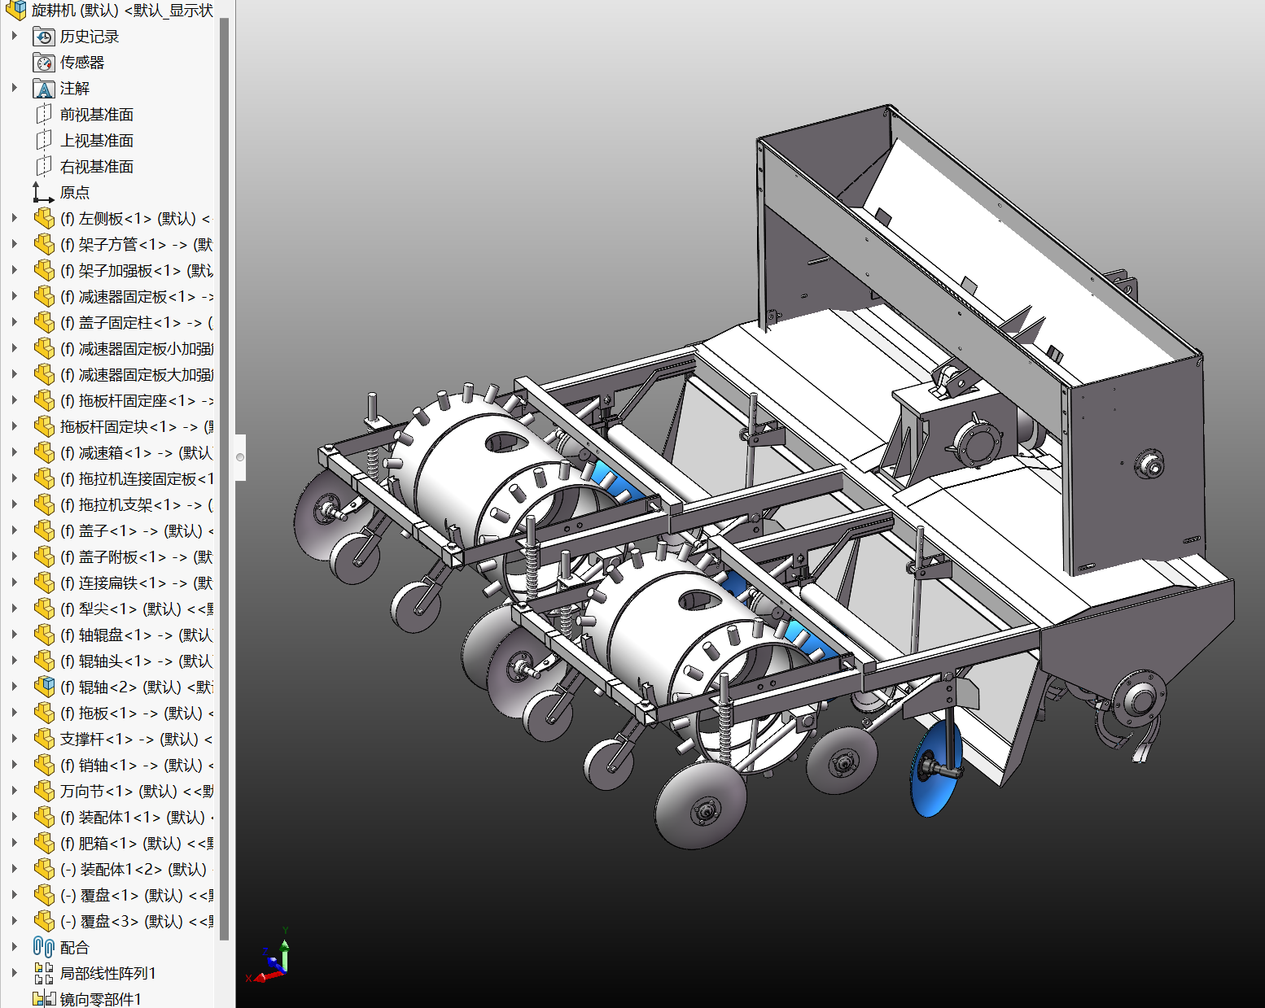This screenshot has height=1008, width=1265.
Task: Click the 前视基准面 plane icon
Action: 44,115
